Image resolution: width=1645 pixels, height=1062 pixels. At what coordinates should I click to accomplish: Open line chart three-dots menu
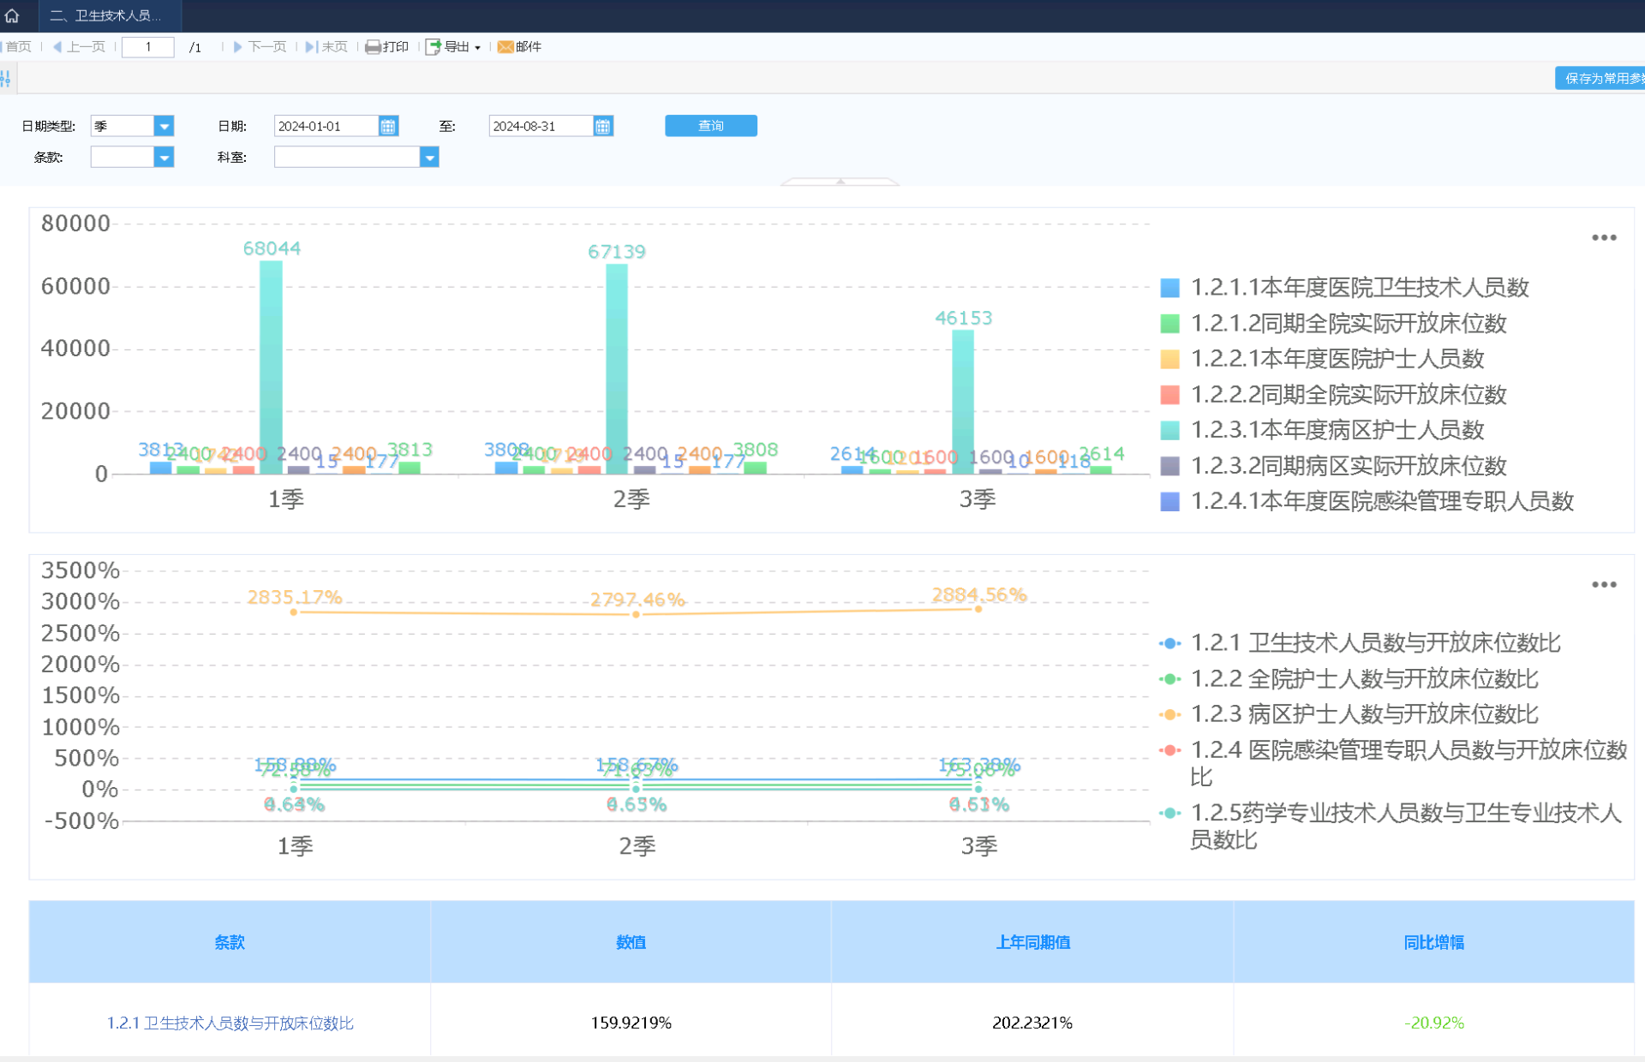tap(1604, 585)
